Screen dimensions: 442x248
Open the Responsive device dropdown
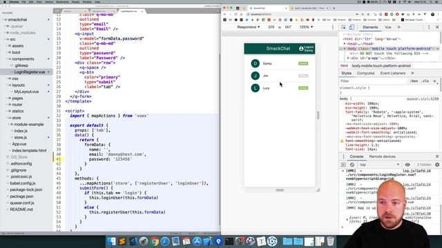[248, 27]
